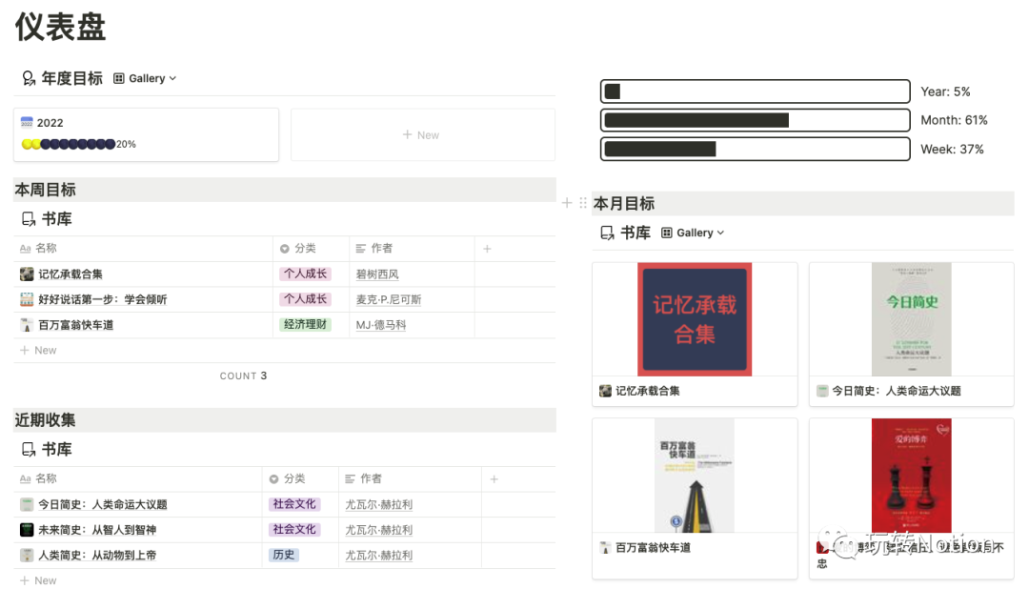Screen dimensions: 1029x589
Task: Click New in the 年度目标 gallery
Action: click(x=422, y=134)
